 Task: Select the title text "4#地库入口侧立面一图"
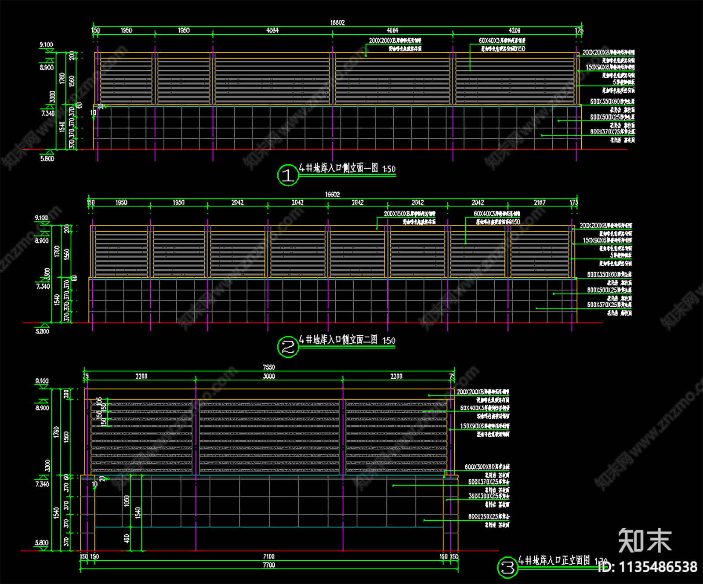pyautogui.click(x=338, y=168)
